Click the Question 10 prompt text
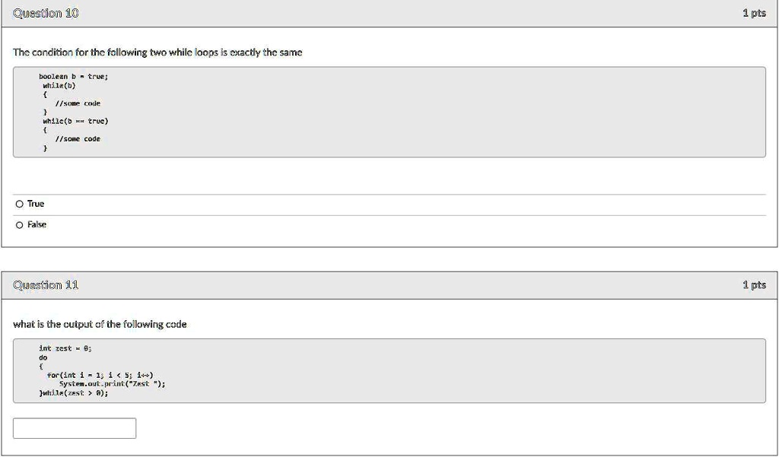The height and width of the screenshot is (457, 779). coord(160,52)
